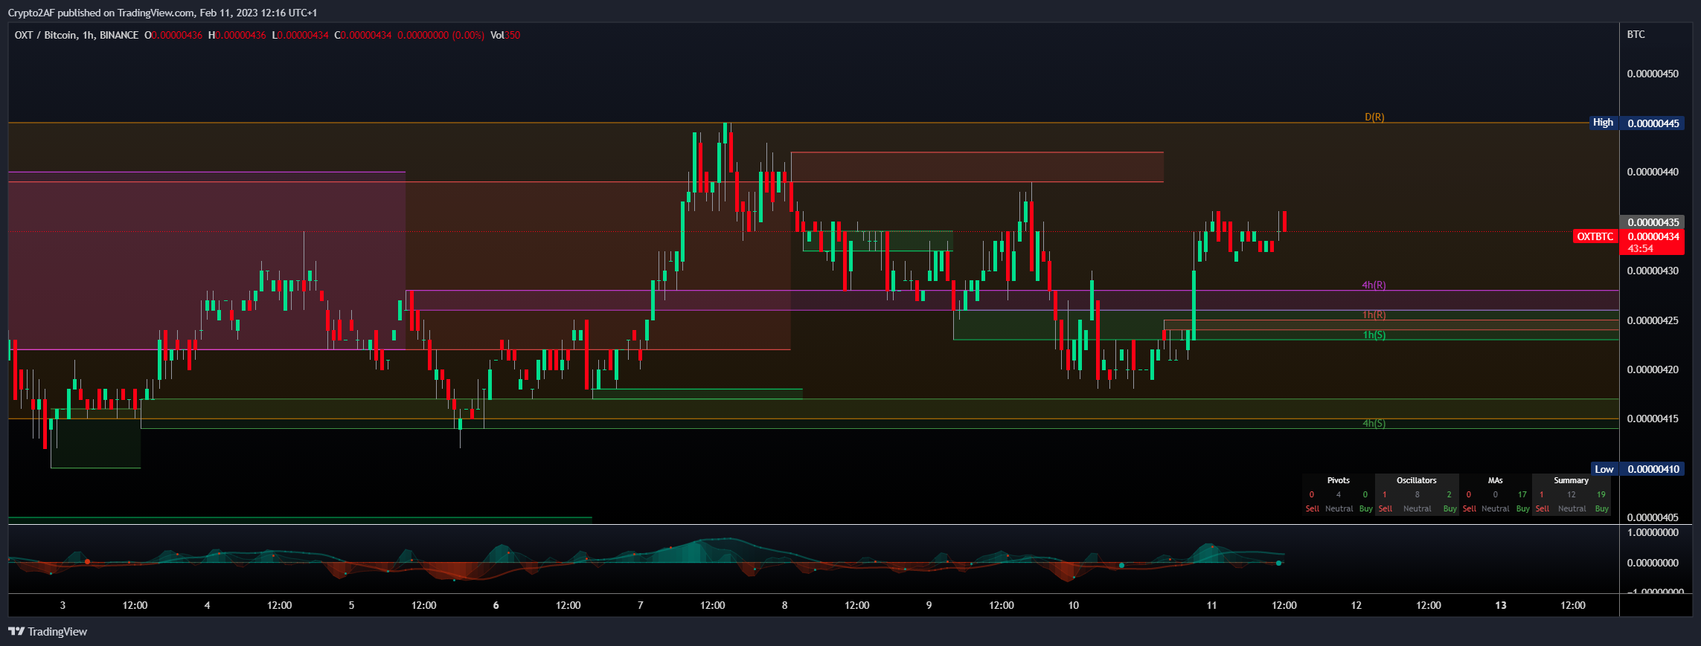Click the date 5 on time axis
1701x646 pixels.
pyautogui.click(x=351, y=605)
